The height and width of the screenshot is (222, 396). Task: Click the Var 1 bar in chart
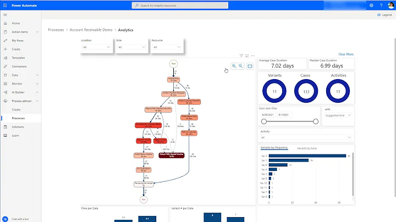289,160
